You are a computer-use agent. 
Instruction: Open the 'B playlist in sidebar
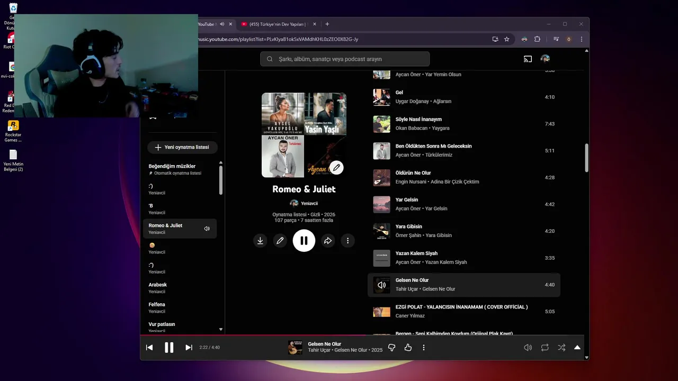[x=180, y=209]
